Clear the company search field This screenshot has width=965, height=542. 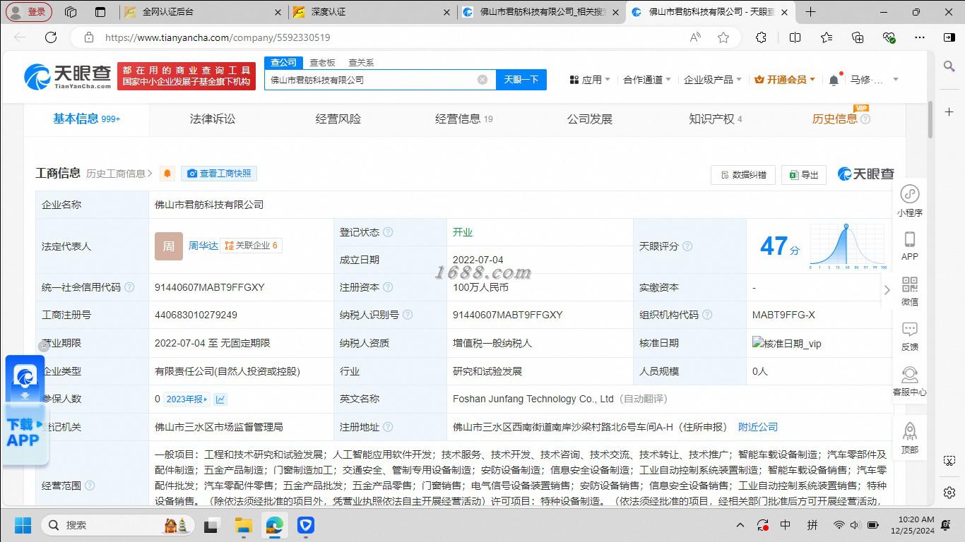point(482,80)
